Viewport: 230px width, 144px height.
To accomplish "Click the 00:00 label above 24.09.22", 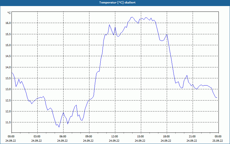I will 11,137.
